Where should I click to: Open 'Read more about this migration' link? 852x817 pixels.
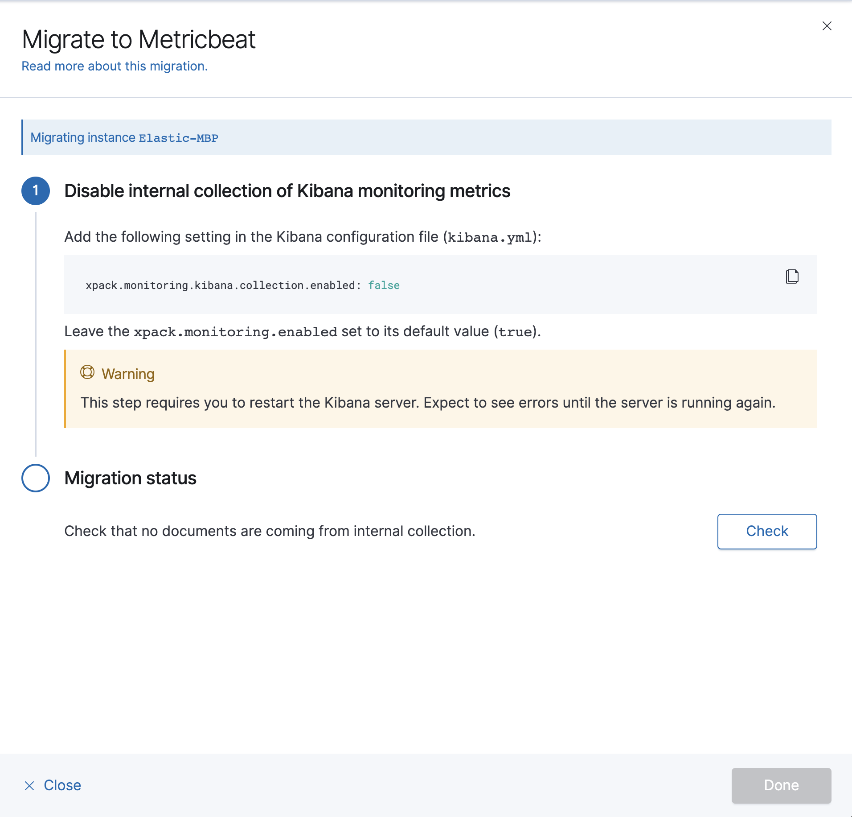115,66
